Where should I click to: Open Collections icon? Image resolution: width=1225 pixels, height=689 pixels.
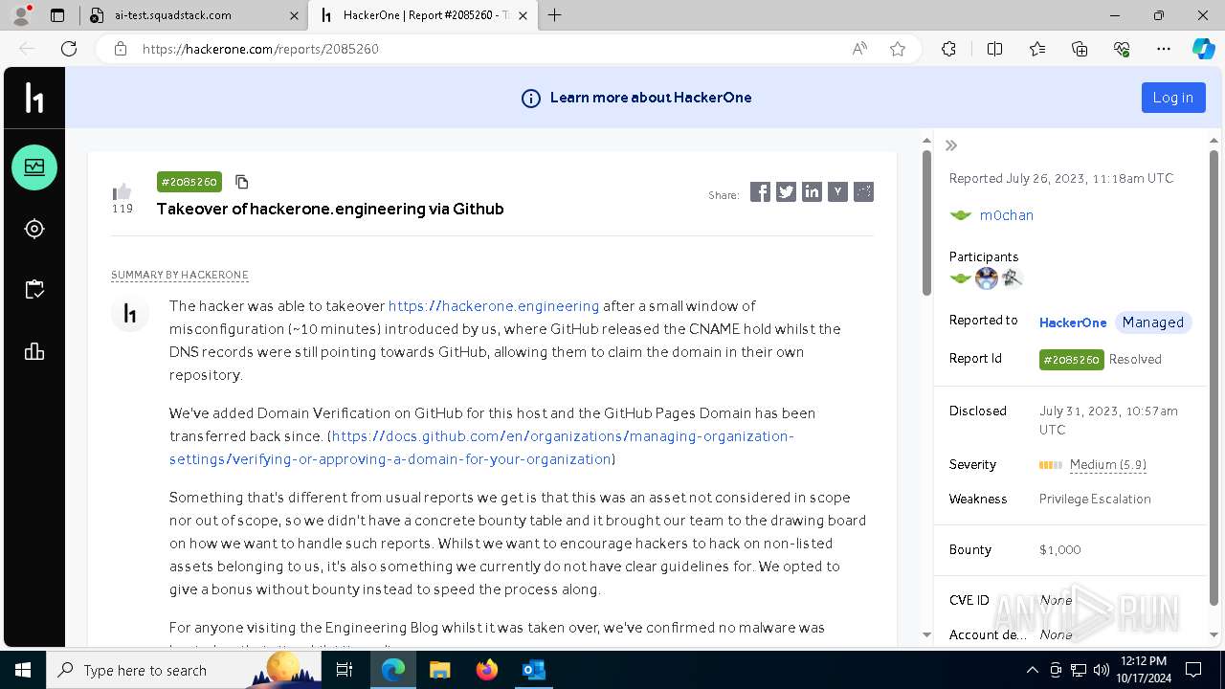[1080, 49]
